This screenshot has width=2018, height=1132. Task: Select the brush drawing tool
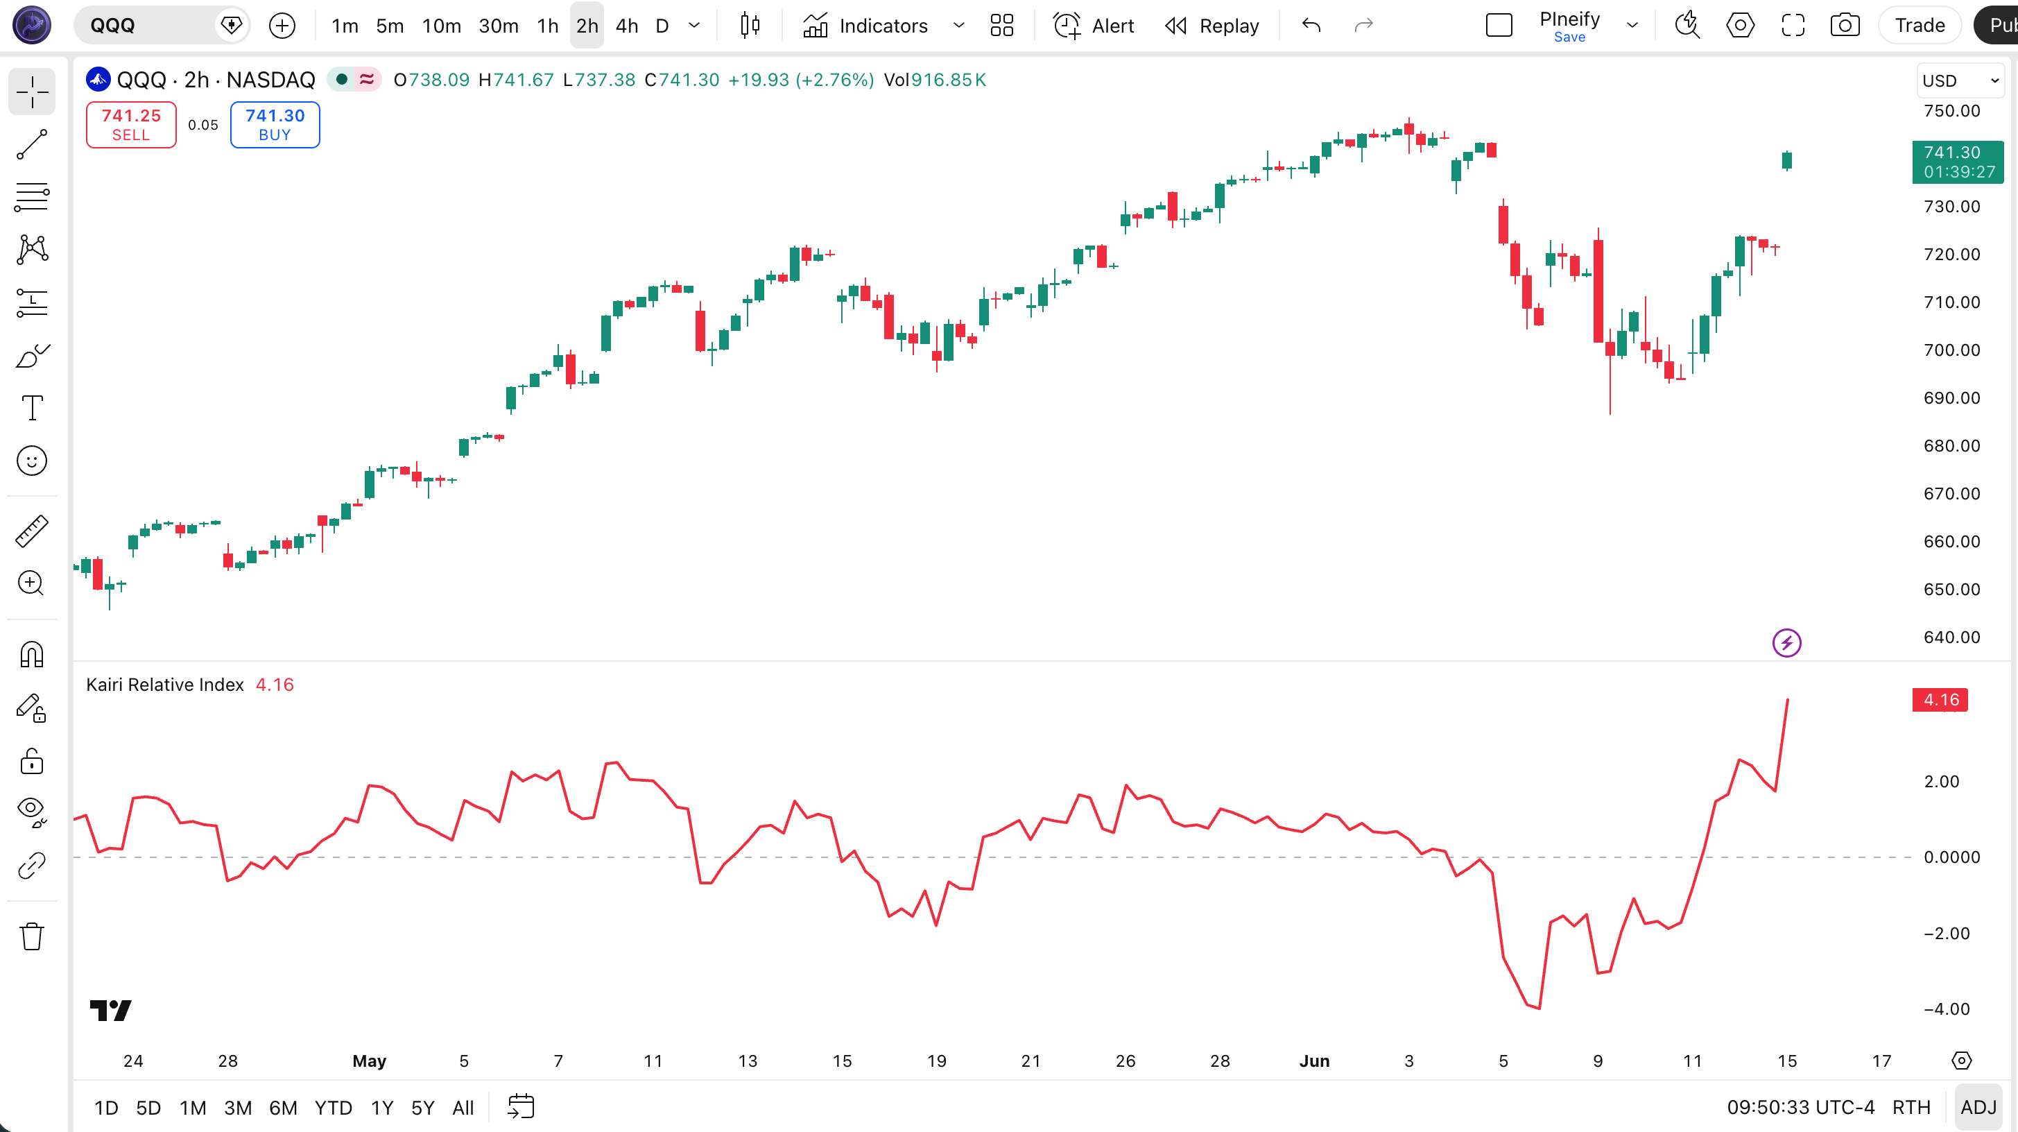pos(32,356)
